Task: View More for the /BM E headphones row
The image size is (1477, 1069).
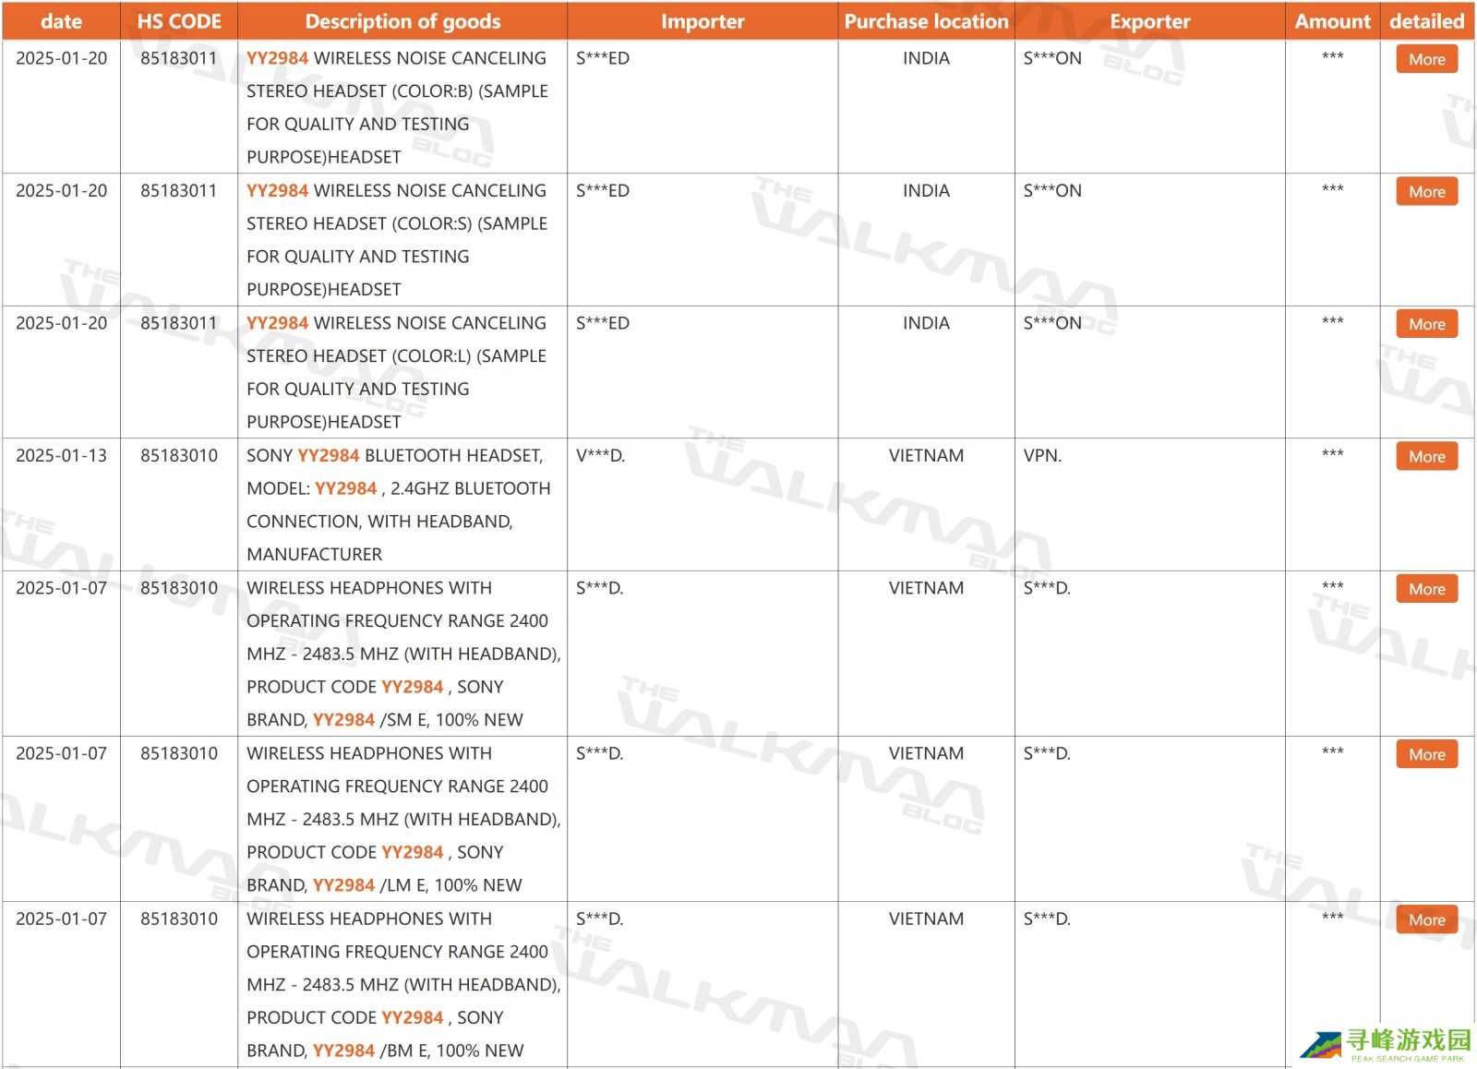Action: (x=1426, y=919)
